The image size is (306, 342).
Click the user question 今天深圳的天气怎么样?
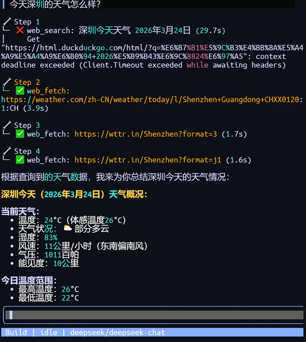click(55, 4)
